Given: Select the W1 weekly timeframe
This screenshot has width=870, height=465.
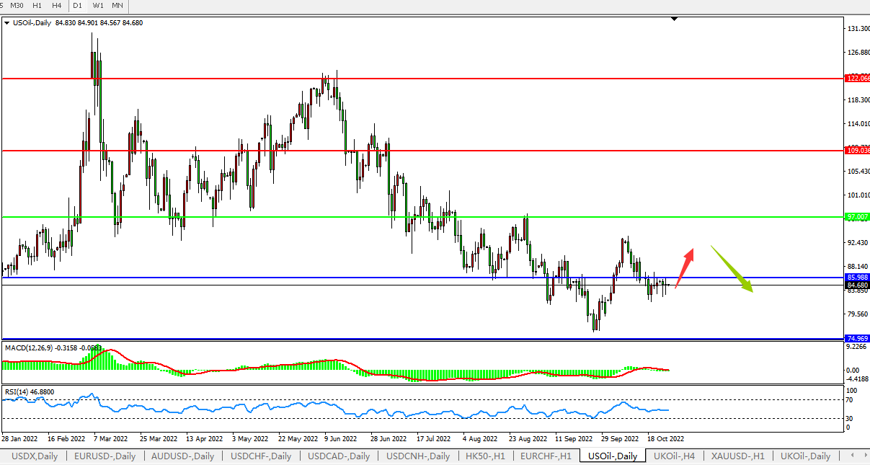Looking at the screenshot, I should pos(97,6).
